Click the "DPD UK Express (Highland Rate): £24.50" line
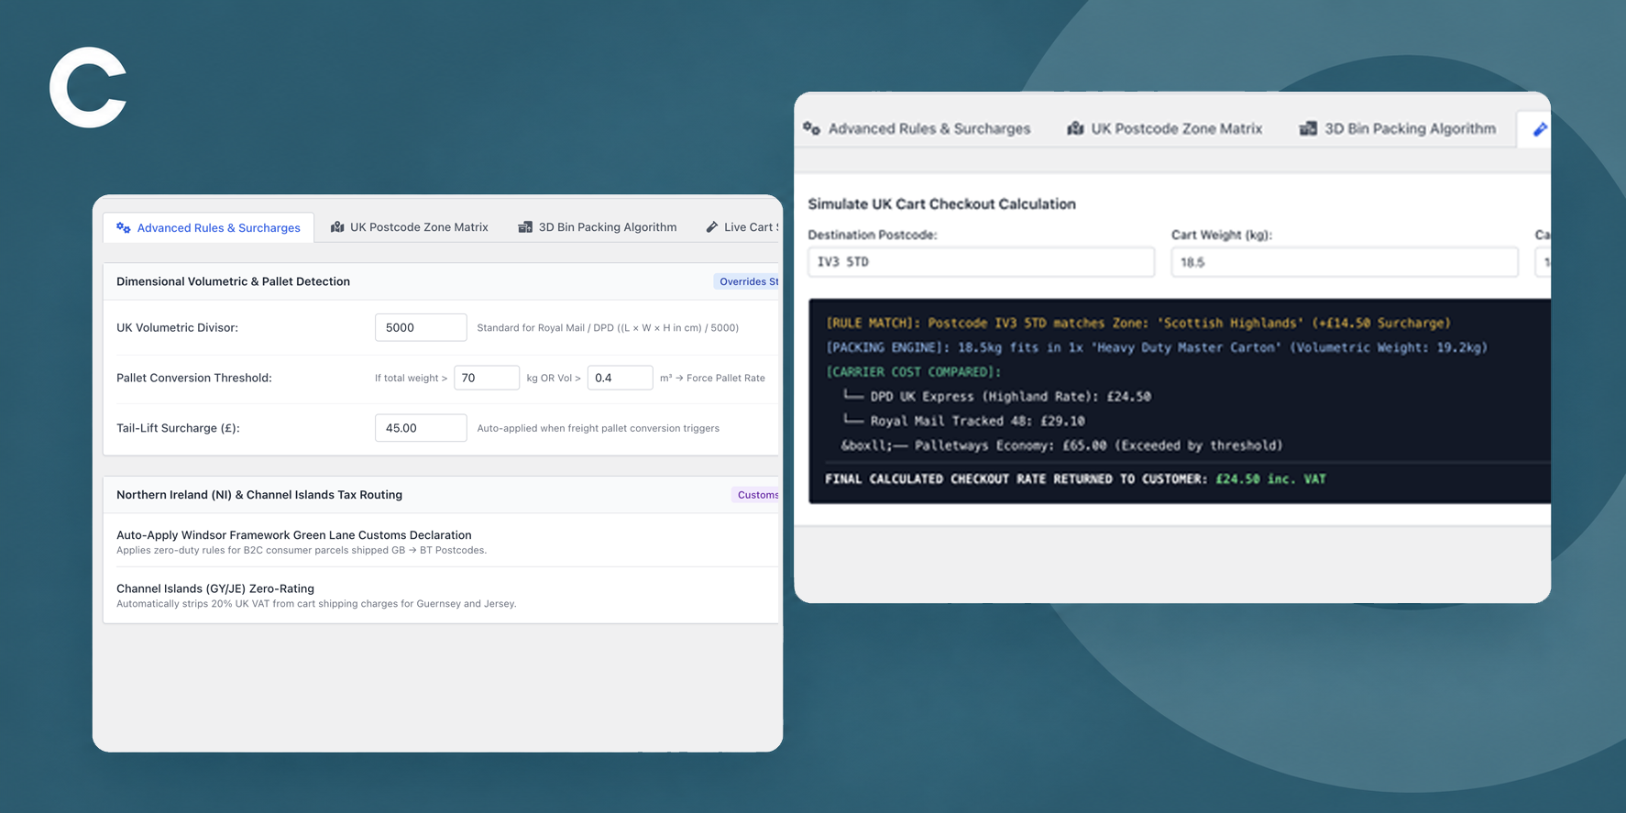 click(x=996, y=397)
